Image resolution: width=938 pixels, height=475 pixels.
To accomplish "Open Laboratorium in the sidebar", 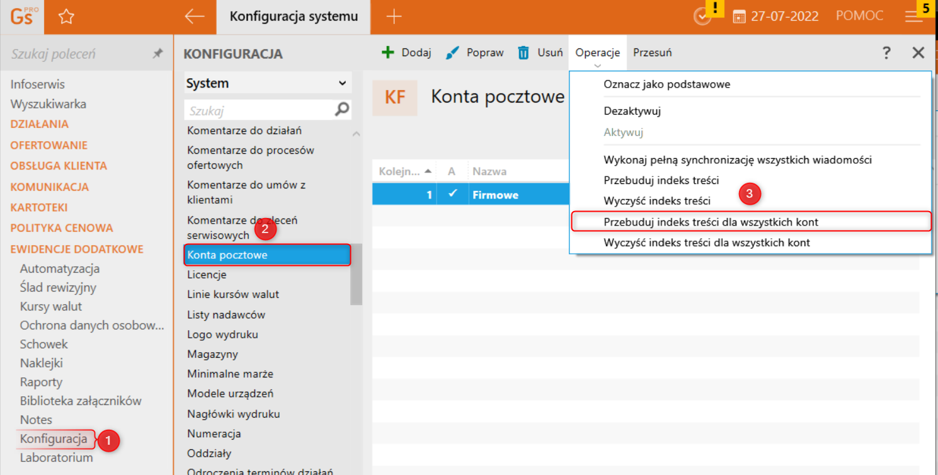I will click(x=57, y=457).
